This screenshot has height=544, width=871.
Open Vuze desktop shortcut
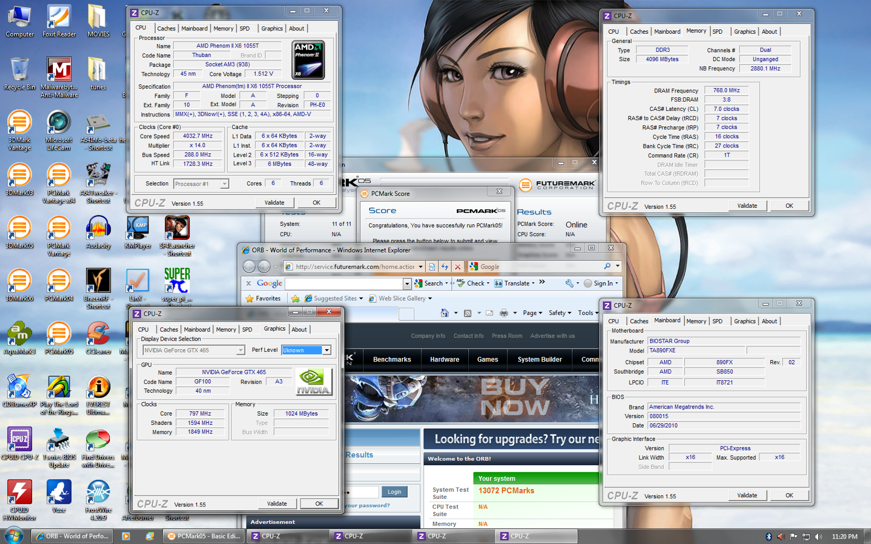click(x=59, y=496)
